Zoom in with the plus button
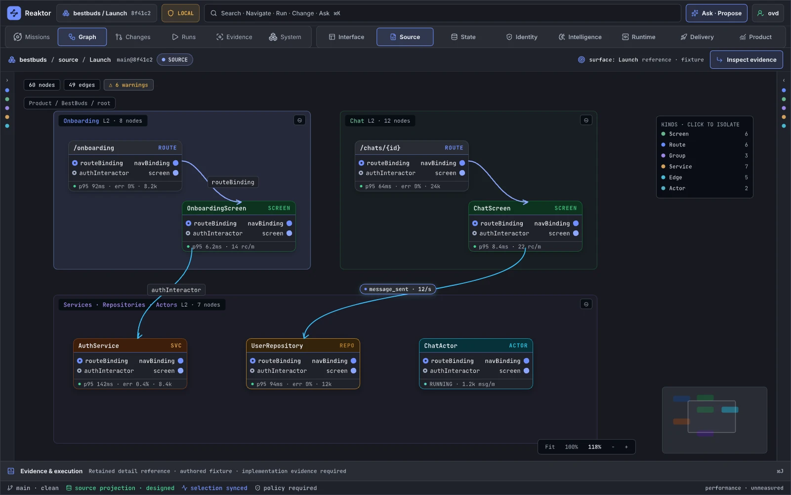The image size is (791, 495). [x=626, y=447]
